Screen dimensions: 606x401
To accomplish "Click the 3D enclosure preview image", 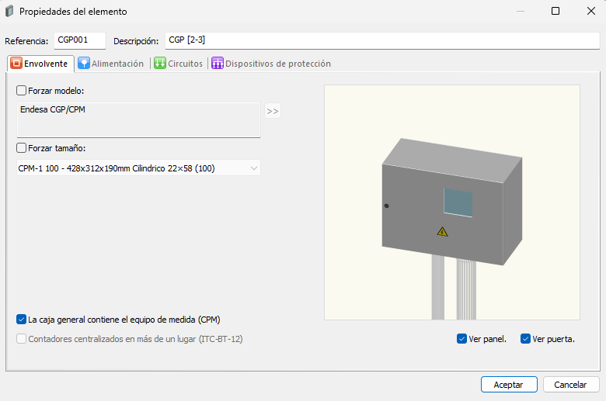I will tap(452, 202).
